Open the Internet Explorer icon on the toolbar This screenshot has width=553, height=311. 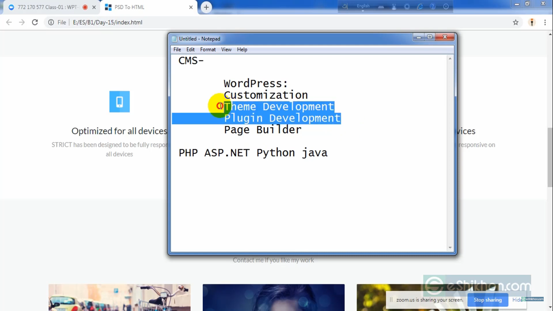419,6
